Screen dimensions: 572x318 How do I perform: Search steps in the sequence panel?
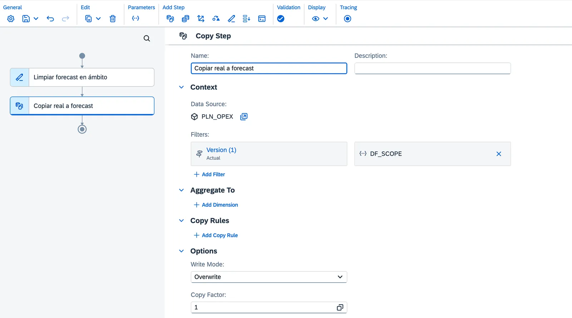[x=147, y=39]
